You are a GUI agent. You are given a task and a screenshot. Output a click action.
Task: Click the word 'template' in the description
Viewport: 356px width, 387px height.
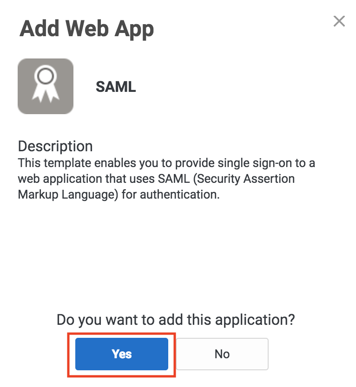[x=67, y=163]
